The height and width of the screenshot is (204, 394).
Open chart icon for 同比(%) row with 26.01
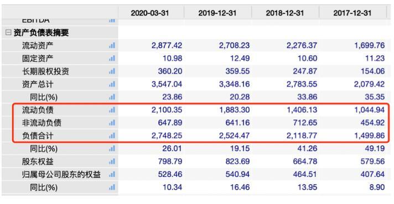click(x=112, y=149)
